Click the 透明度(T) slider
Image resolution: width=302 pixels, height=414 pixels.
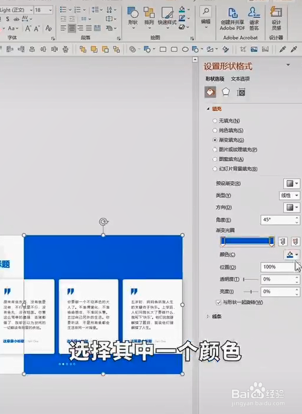pos(251,279)
